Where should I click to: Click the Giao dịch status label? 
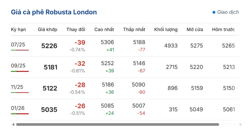point(228,12)
